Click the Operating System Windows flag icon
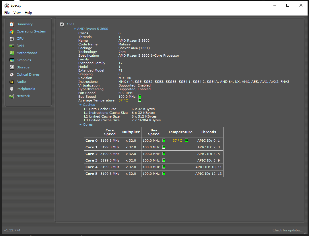 click(12, 31)
